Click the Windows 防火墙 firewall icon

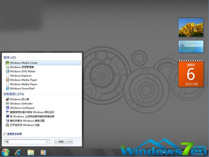pos(7,99)
